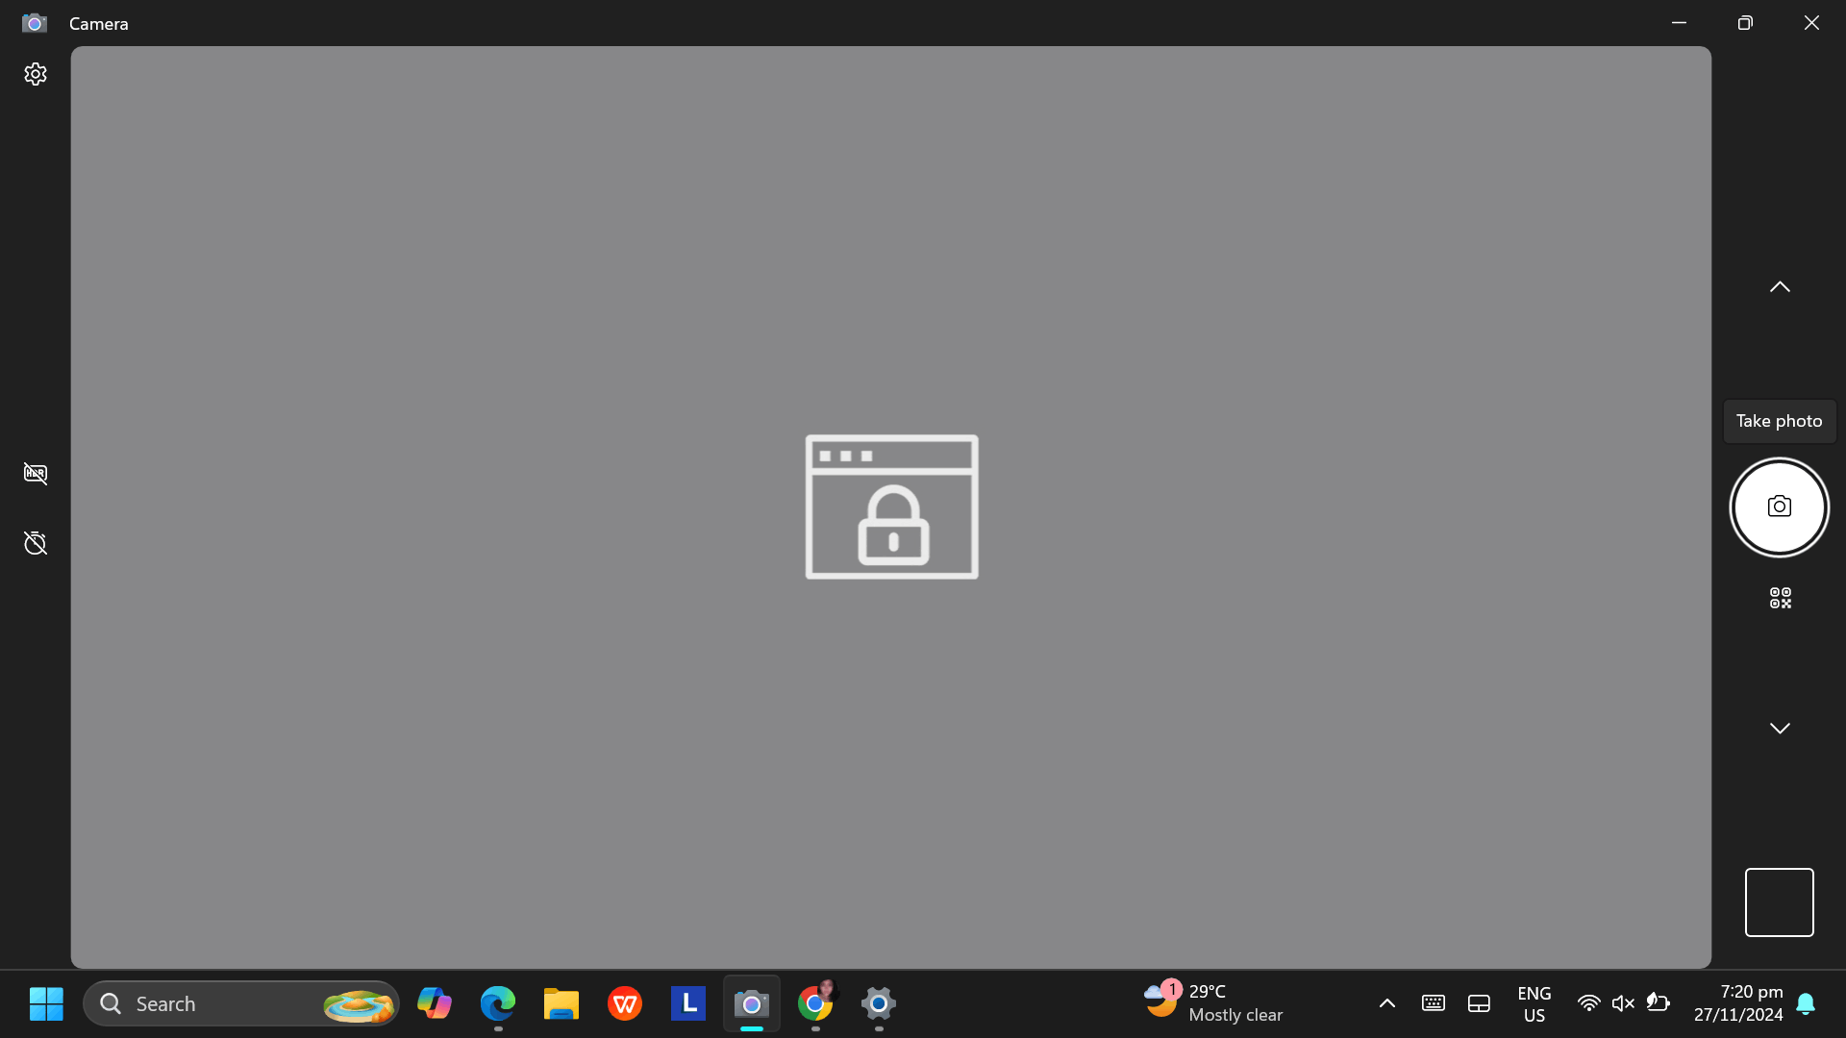Switch to next camera mode (down chevron)
Image resolution: width=1846 pixels, height=1038 pixels.
pyautogui.click(x=1780, y=729)
